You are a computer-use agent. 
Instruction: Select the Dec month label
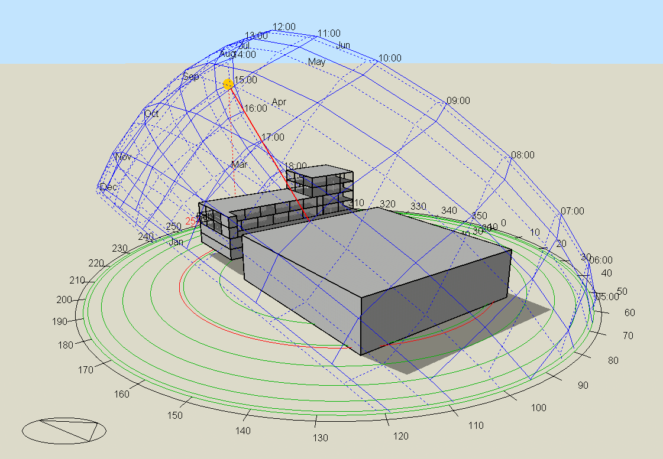pos(109,187)
